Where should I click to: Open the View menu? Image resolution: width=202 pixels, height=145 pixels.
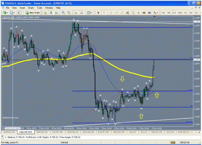(14, 8)
